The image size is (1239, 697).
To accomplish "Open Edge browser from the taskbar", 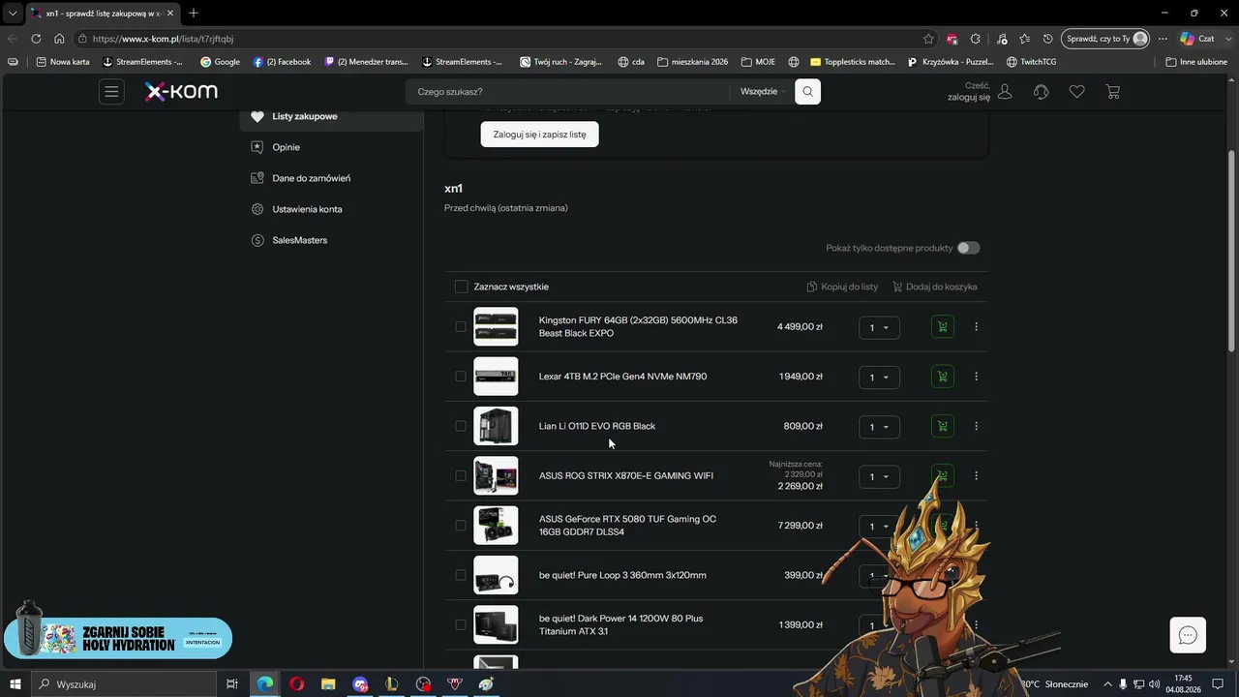I will [x=264, y=684].
